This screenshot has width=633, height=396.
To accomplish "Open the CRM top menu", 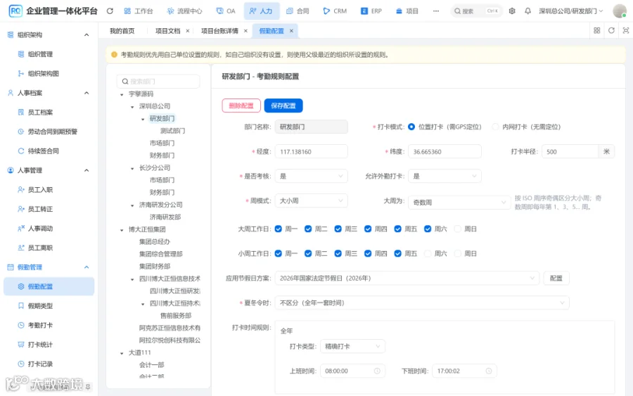I will pyautogui.click(x=335, y=11).
